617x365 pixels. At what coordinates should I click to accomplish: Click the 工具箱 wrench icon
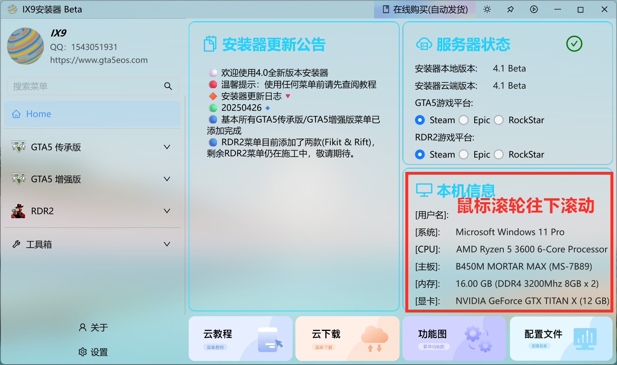[x=16, y=244]
